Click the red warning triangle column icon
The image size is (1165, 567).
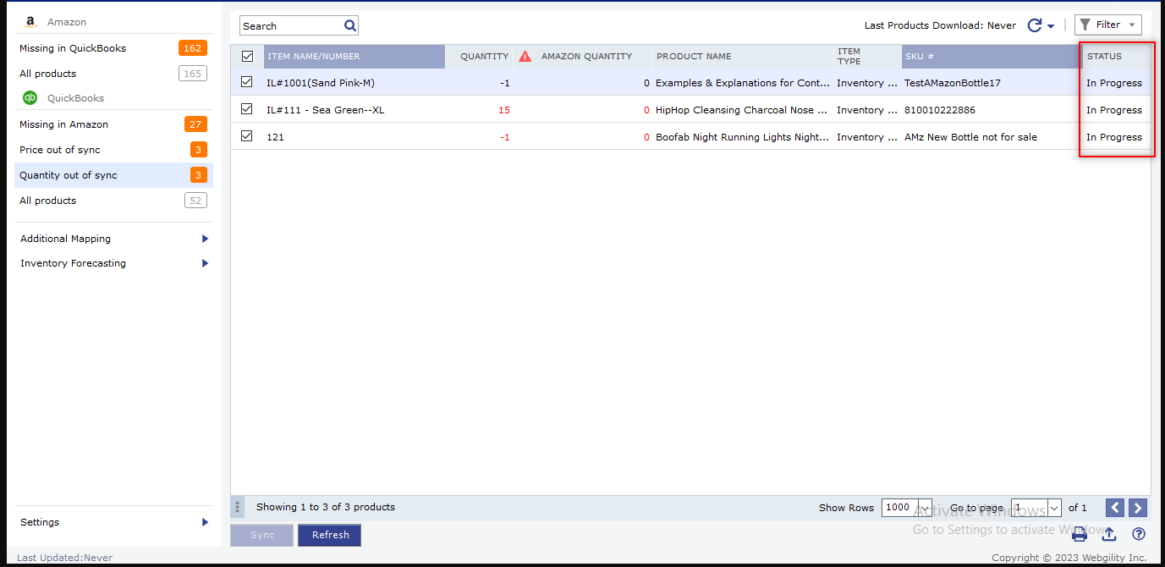[x=525, y=57]
